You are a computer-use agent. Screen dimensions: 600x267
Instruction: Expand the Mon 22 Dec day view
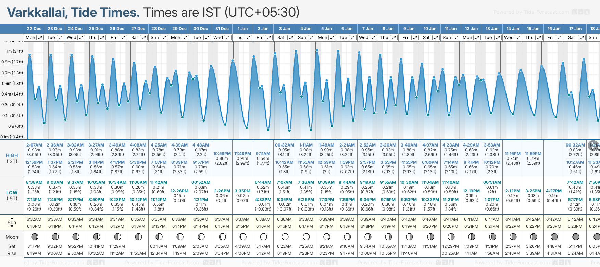click(x=40, y=38)
